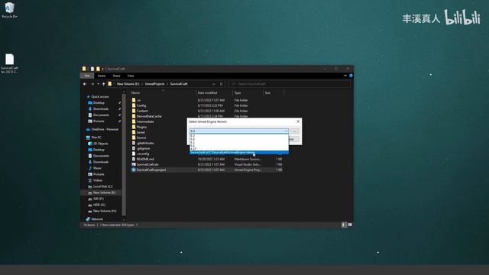
Task: Click the new folder icon in the title bar toolbar
Action: pos(98,69)
